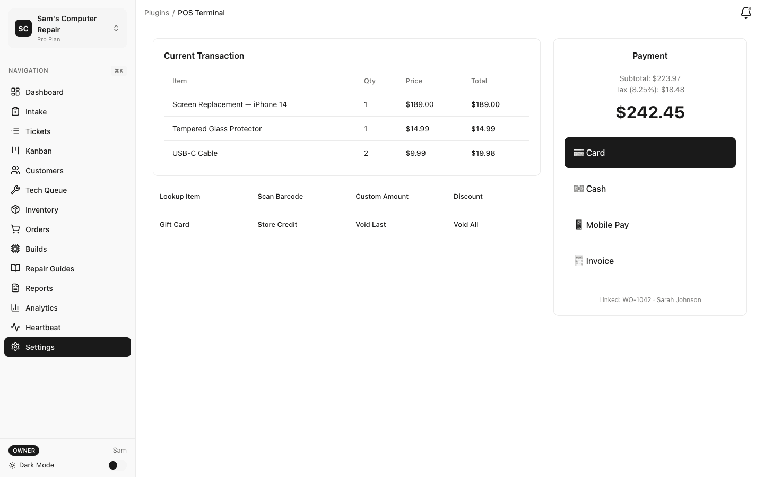Click the notifications bell
This screenshot has height=477, width=764.
745,12
